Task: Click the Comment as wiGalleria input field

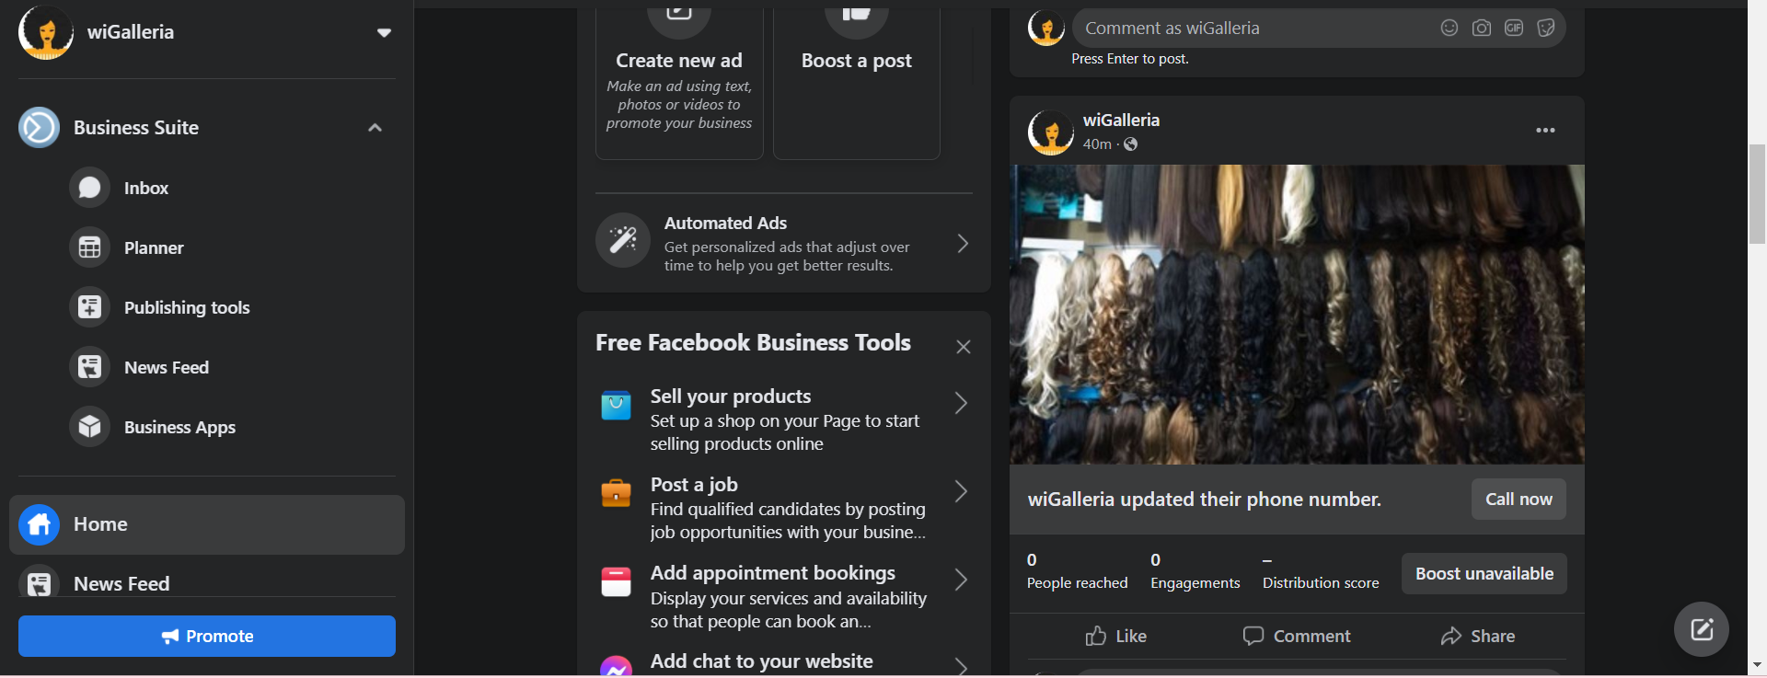Action: pos(1319,29)
